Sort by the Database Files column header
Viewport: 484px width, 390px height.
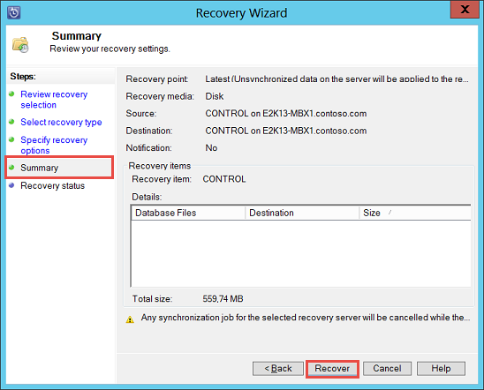coord(188,213)
